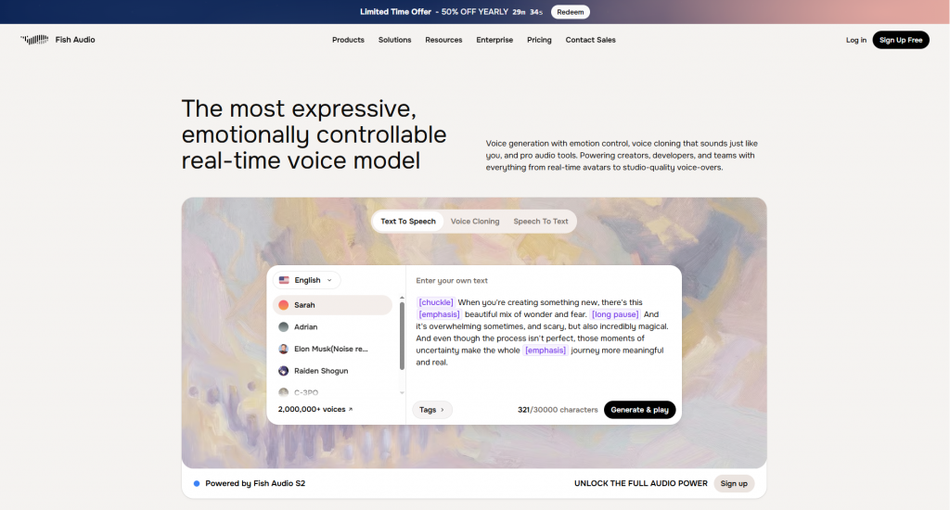Switch to the Speech To Text tab
The image size is (950, 510).
coord(541,221)
